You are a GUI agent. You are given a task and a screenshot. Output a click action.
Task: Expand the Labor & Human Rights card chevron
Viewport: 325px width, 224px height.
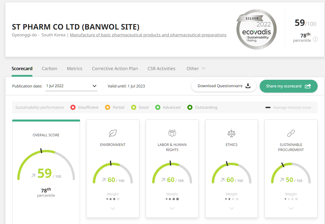[x=172, y=208]
